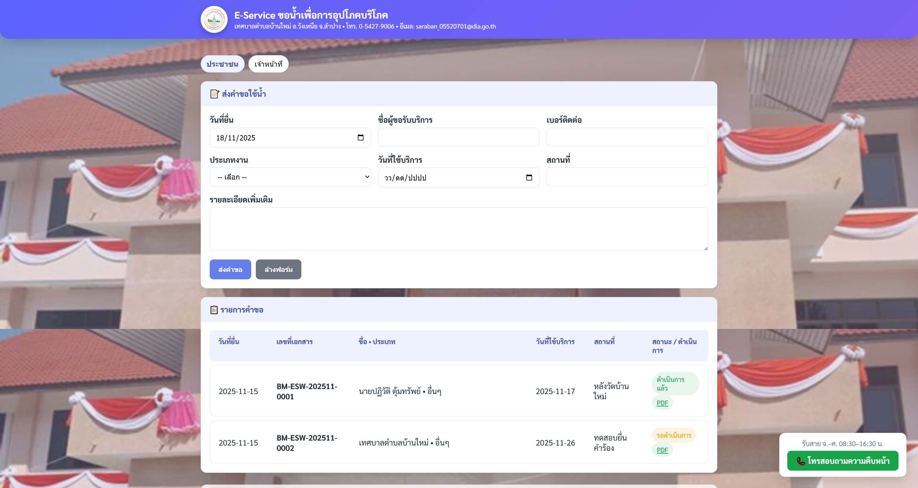Screen dimensions: 918x488
Task: Click the red phone icon on call button
Action: click(801, 461)
